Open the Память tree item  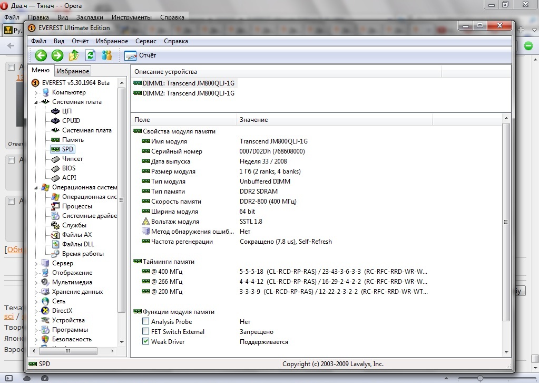point(73,140)
